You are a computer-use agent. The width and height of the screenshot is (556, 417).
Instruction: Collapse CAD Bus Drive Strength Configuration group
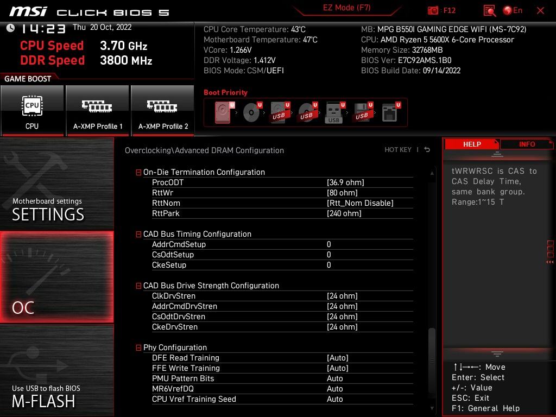[138, 286]
